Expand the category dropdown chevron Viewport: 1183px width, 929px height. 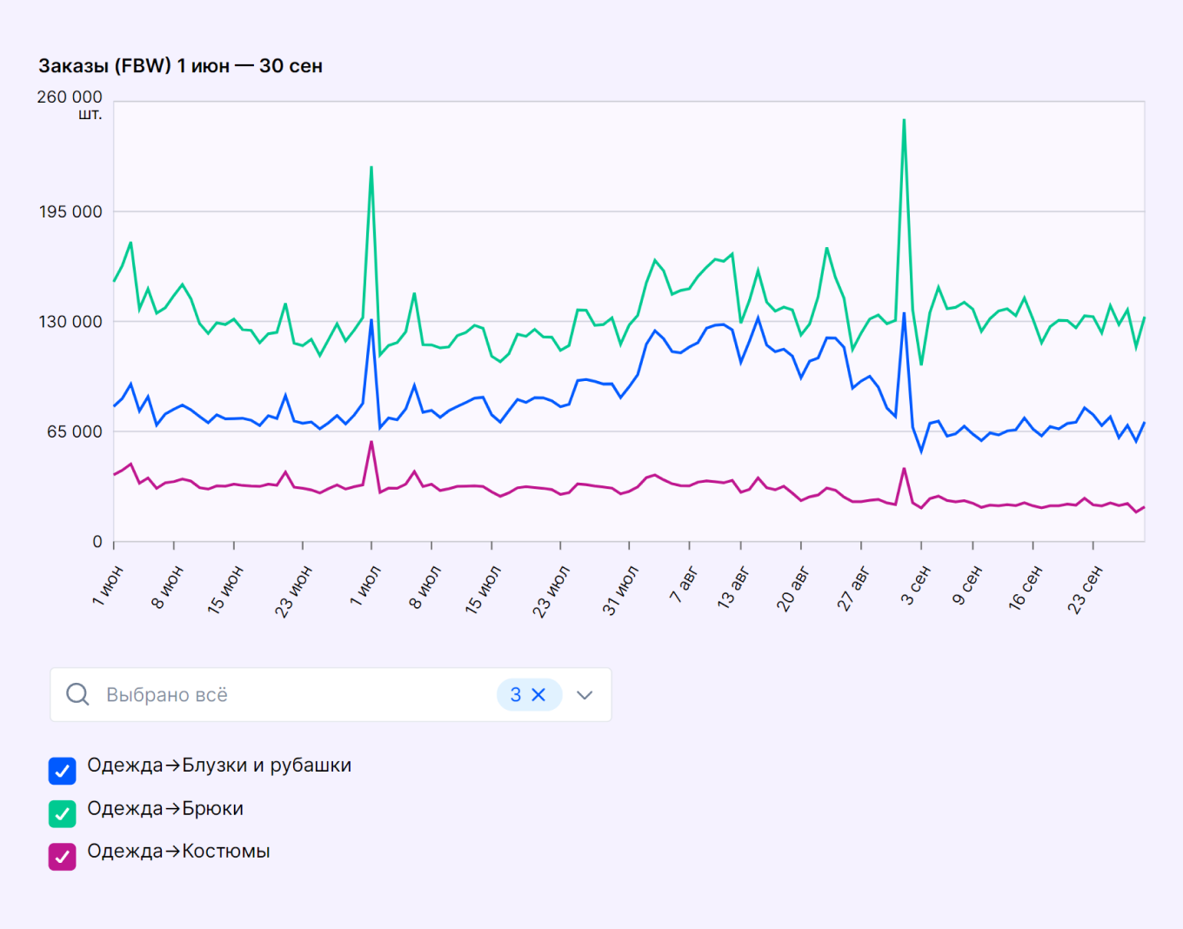[x=585, y=695]
